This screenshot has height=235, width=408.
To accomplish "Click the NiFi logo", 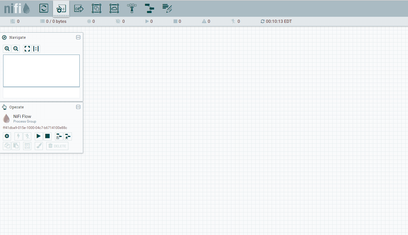I will pyautogui.click(x=17, y=8).
